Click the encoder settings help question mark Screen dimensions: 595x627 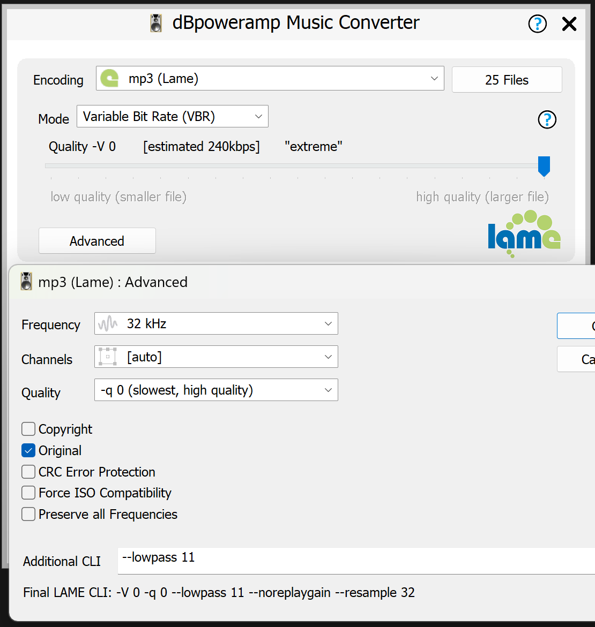(x=547, y=119)
